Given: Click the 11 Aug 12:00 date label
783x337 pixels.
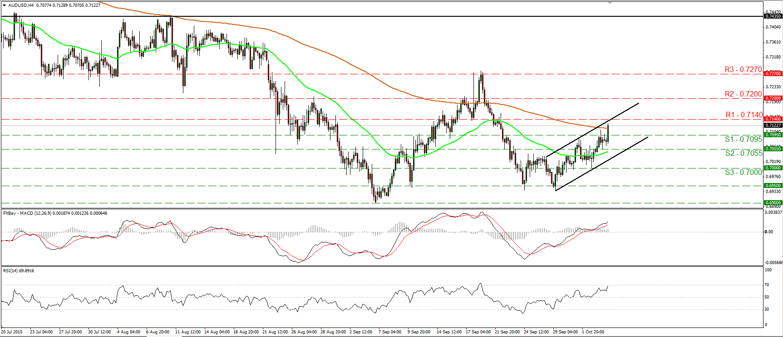Looking at the screenshot, I should point(187,332).
